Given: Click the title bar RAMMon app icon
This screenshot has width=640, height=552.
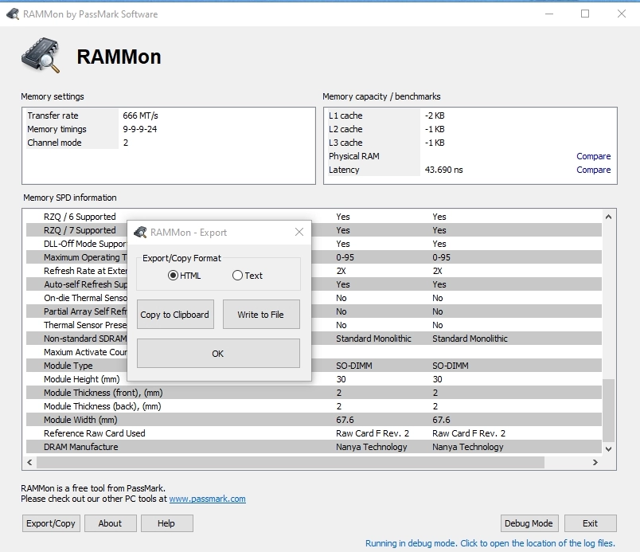Looking at the screenshot, I should (x=12, y=14).
